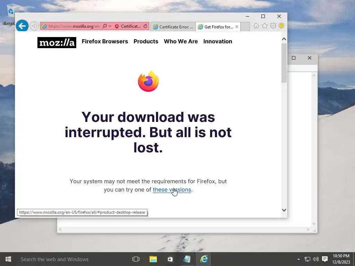Open the volume control tray icon

315,259
